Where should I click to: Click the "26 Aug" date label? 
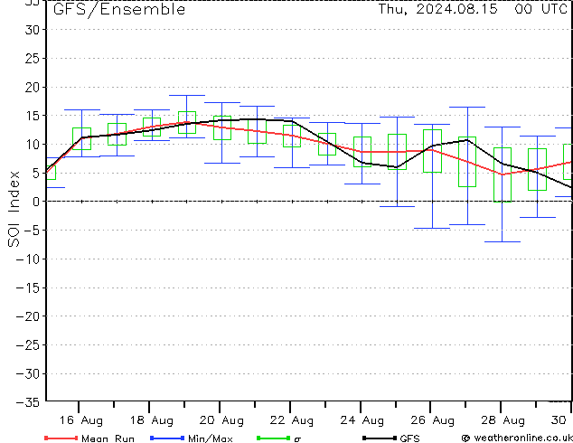coord(432,420)
